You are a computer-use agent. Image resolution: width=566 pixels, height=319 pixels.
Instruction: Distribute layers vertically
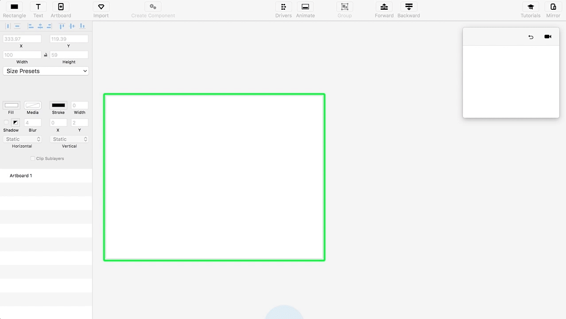click(17, 26)
